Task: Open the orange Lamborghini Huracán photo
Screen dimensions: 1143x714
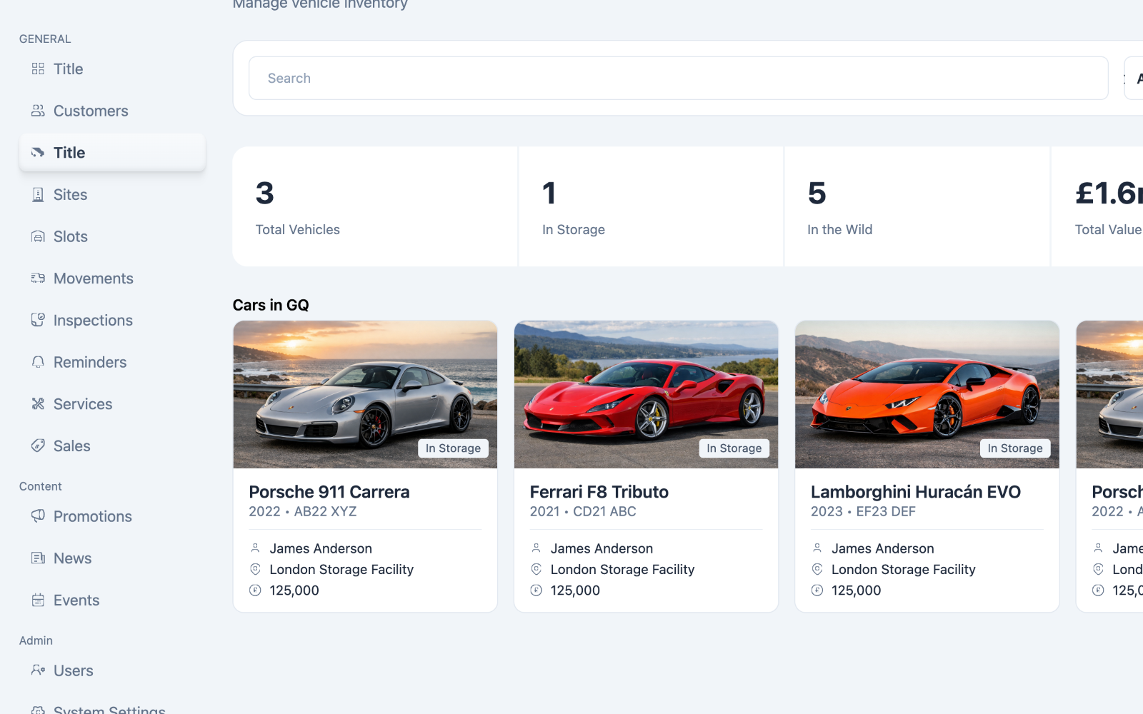Action: 927,394
